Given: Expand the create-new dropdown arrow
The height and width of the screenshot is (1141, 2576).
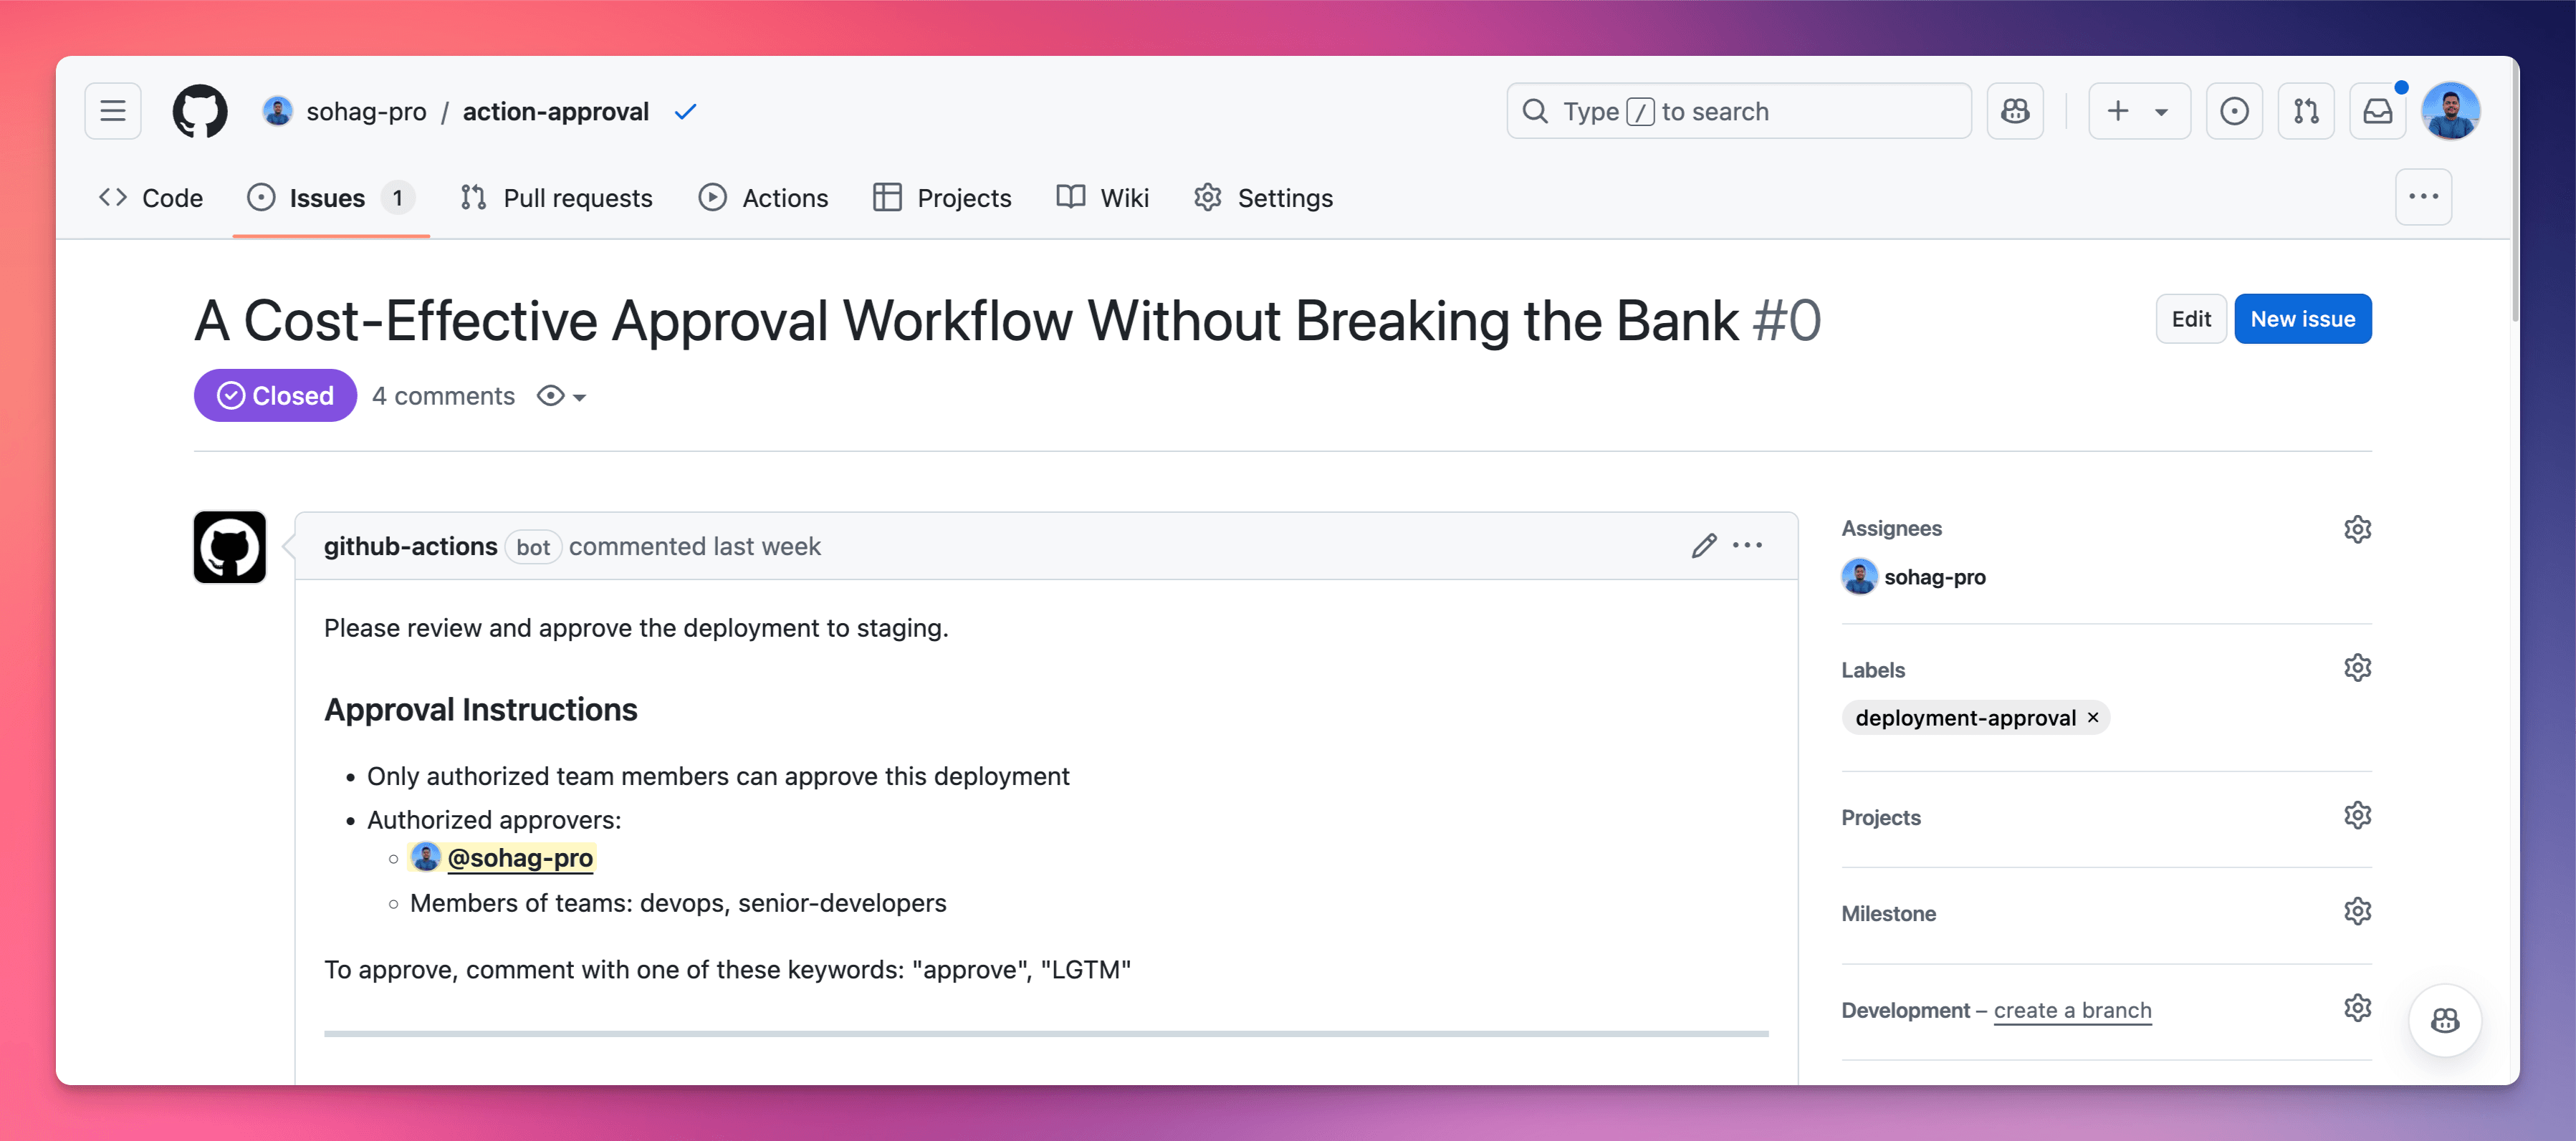Looking at the screenshot, I should click(x=2161, y=112).
